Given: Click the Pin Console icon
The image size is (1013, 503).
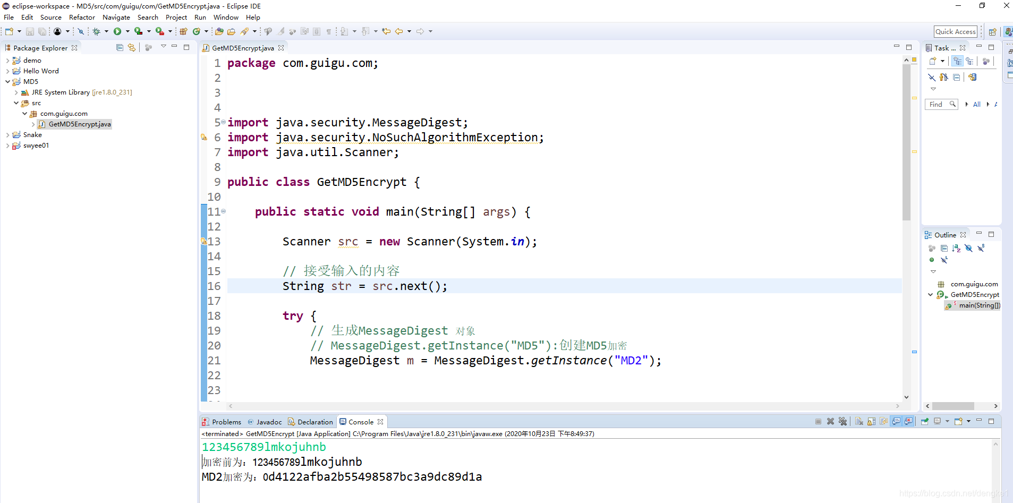Looking at the screenshot, I should click(925, 421).
